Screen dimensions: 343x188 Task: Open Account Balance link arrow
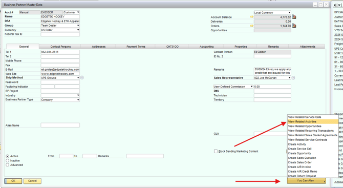point(251,17)
